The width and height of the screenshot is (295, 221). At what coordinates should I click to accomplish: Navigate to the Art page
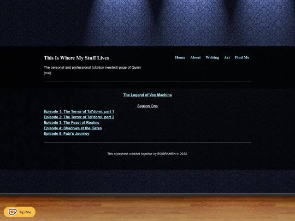(x=227, y=57)
